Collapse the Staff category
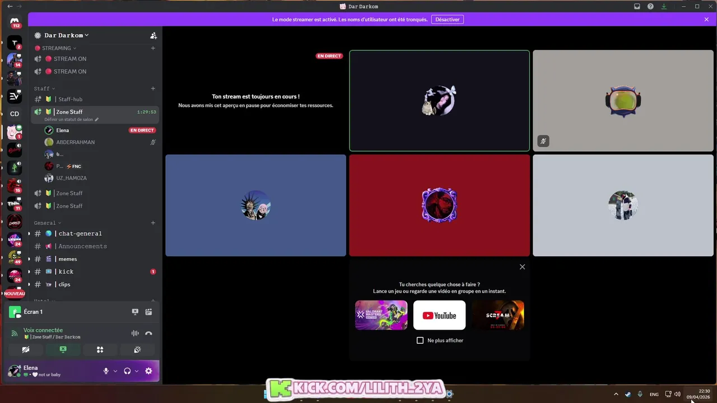The image size is (717, 403). point(44,88)
